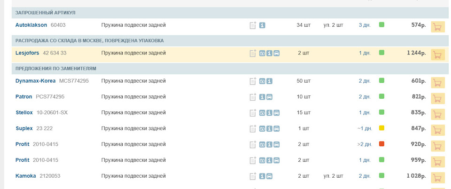Select article number 10-20601-SX
Image resolution: width=451 pixels, height=189 pixels.
click(x=52, y=112)
